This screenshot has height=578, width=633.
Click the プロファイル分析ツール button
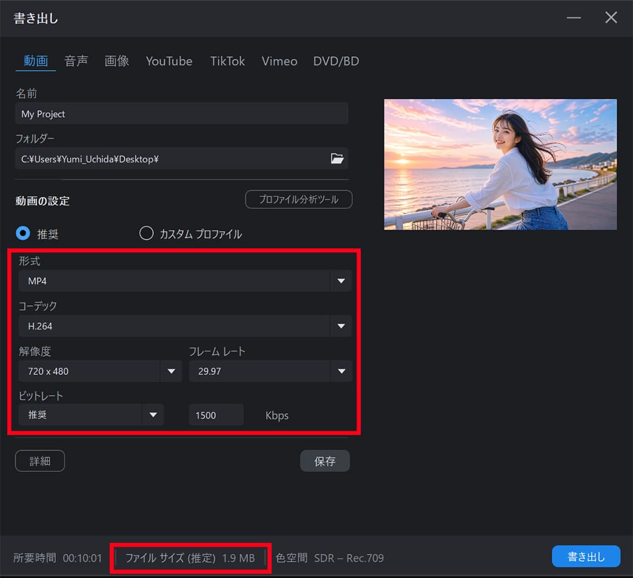pos(299,199)
